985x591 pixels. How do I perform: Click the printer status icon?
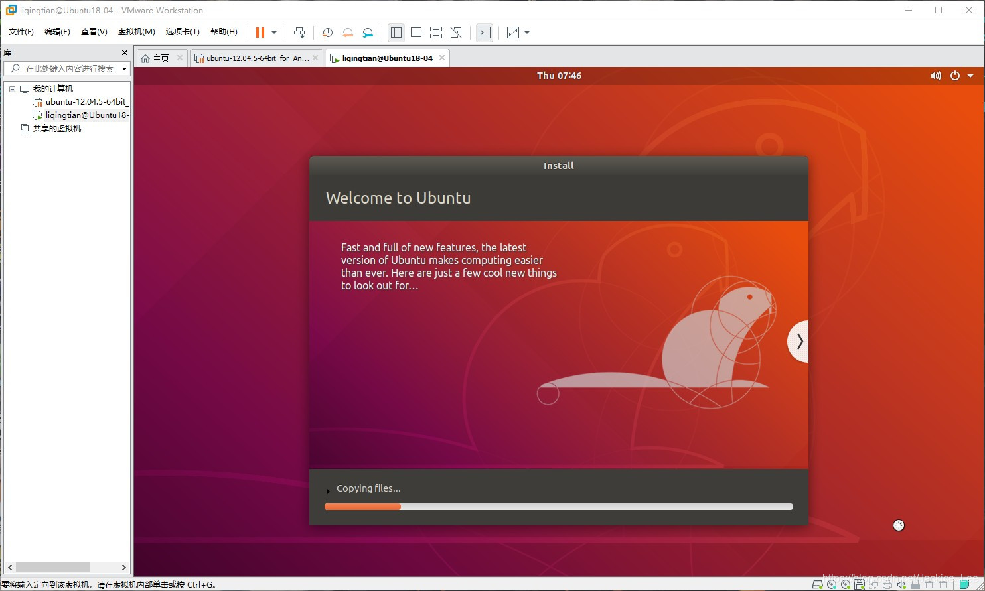[887, 584]
